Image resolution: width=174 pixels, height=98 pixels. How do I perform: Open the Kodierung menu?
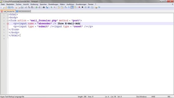tap(34, 4)
